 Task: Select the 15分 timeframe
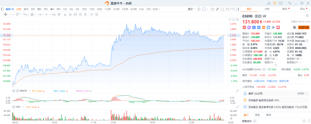pyautogui.click(x=92, y=9)
